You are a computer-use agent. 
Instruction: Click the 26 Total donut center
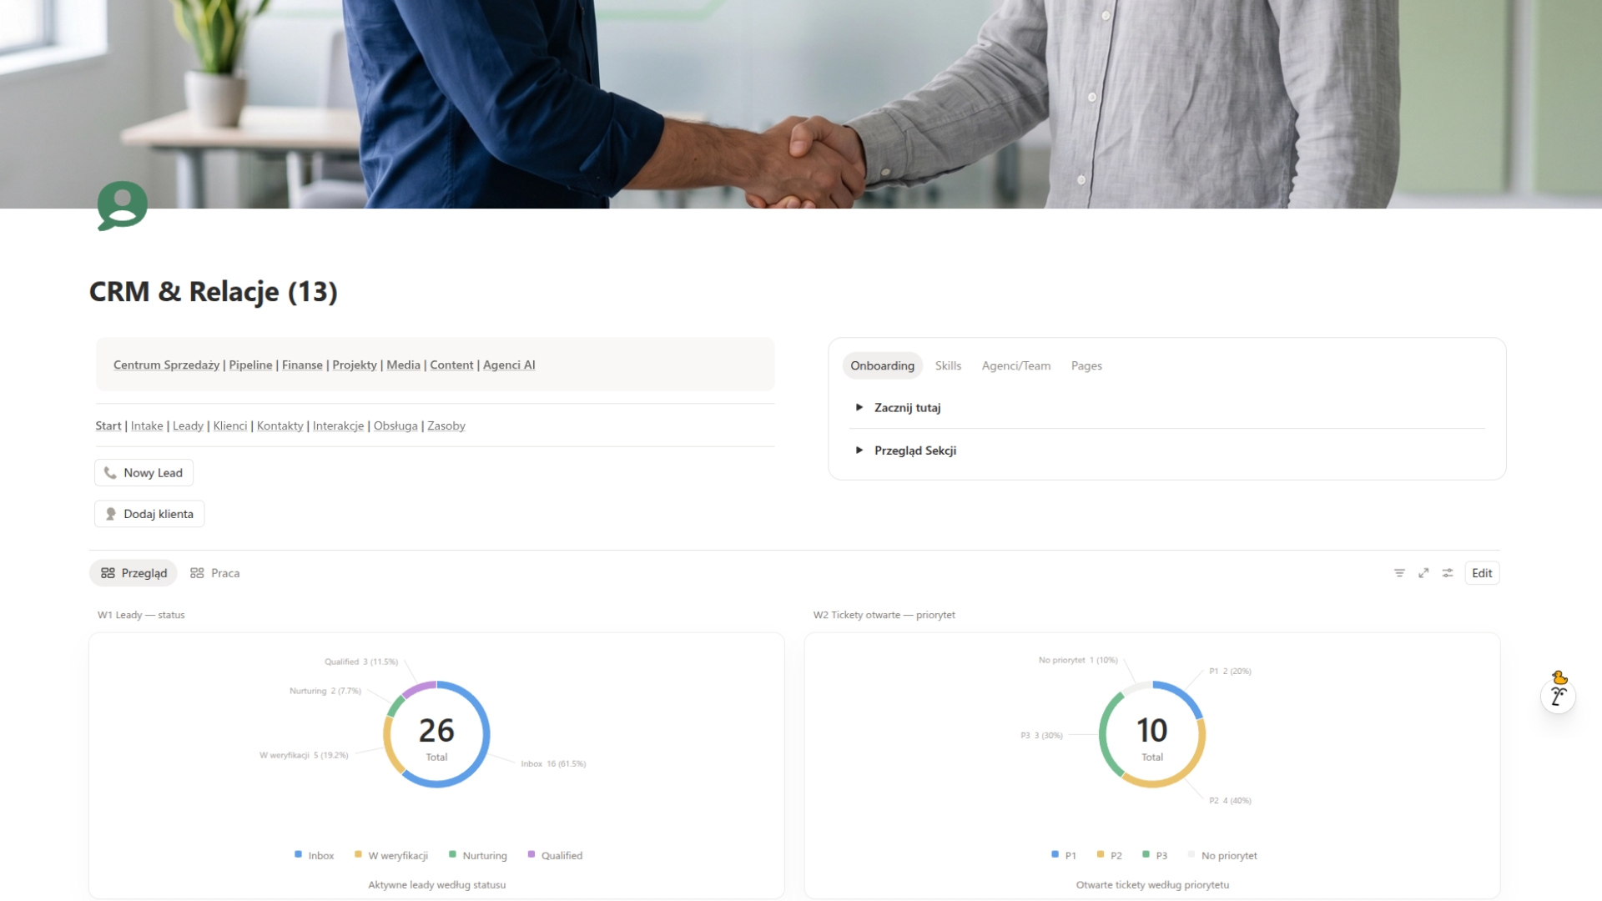point(436,737)
